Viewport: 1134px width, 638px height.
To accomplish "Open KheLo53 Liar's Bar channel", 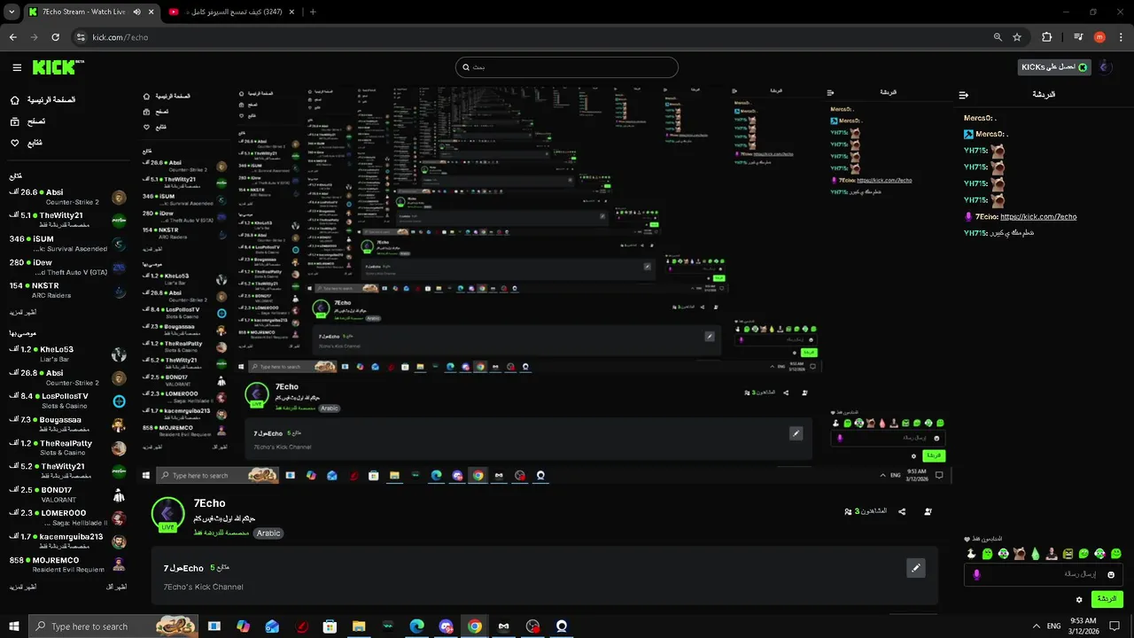I will coord(67,354).
